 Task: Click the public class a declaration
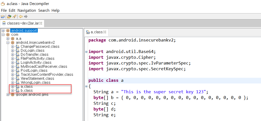(x=106, y=80)
